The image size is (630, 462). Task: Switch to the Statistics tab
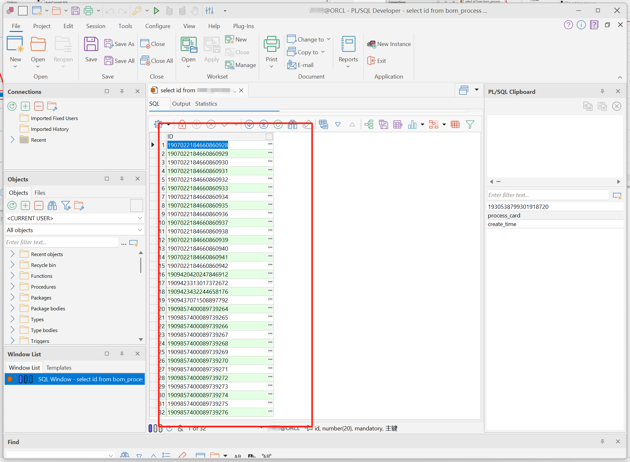tap(206, 104)
